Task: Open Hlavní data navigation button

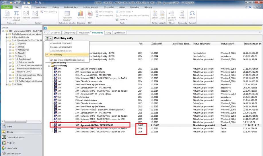Action: [22, 148]
